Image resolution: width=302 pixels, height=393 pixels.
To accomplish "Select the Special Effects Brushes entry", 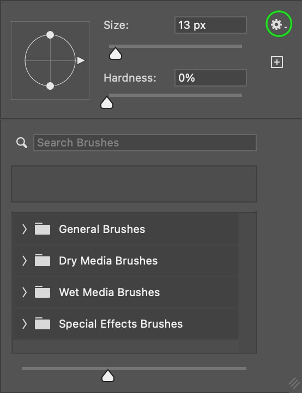I will point(125,324).
